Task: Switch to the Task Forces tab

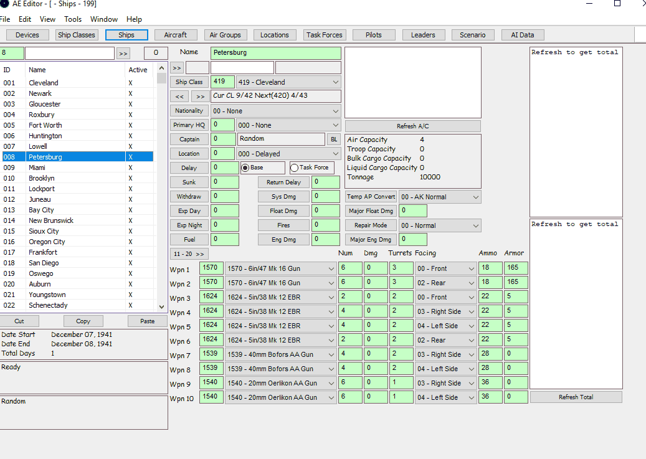Action: click(324, 35)
